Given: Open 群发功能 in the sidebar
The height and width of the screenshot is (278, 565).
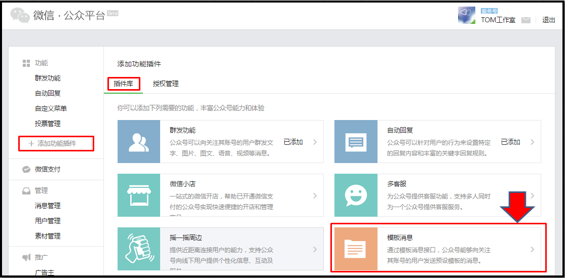Looking at the screenshot, I should point(48,78).
